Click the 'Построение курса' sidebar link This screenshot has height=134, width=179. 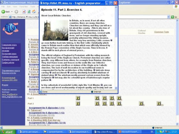[x=9, y=54]
